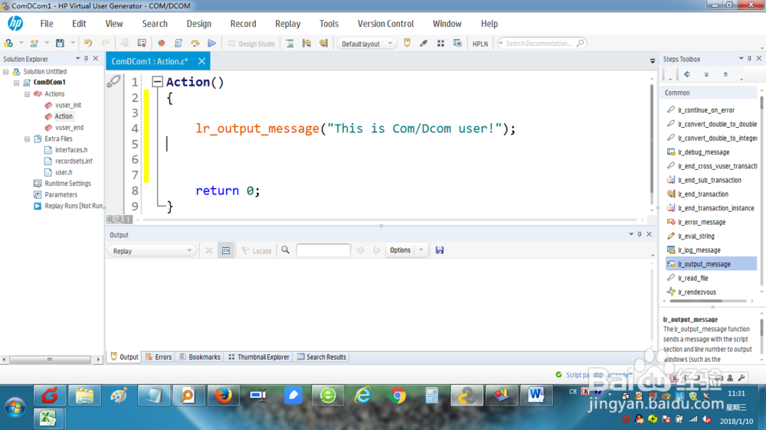Open Parameters node

(x=61, y=195)
